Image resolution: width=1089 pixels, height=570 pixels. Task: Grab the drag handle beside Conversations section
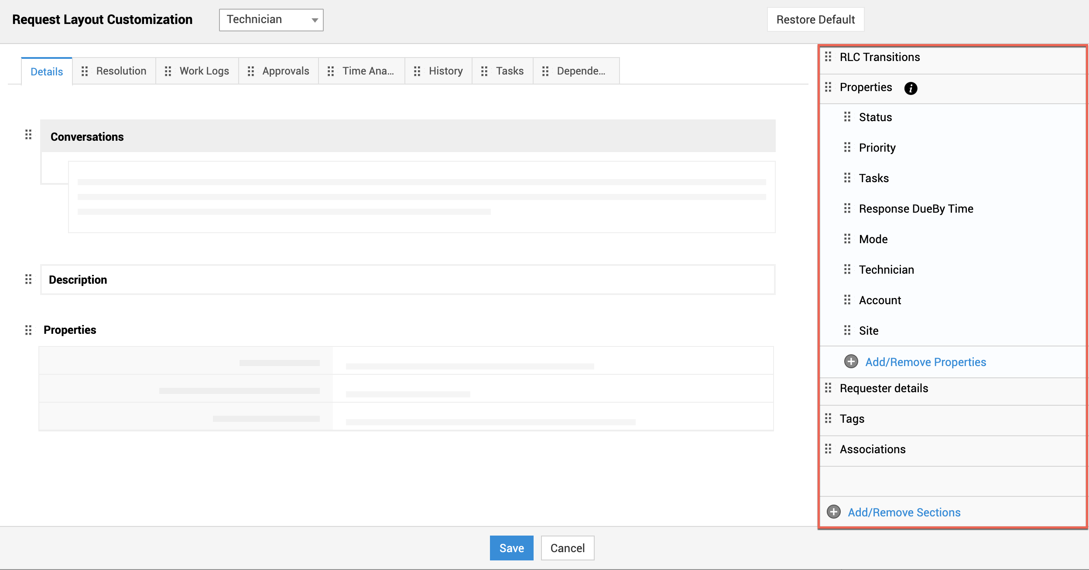(28, 135)
